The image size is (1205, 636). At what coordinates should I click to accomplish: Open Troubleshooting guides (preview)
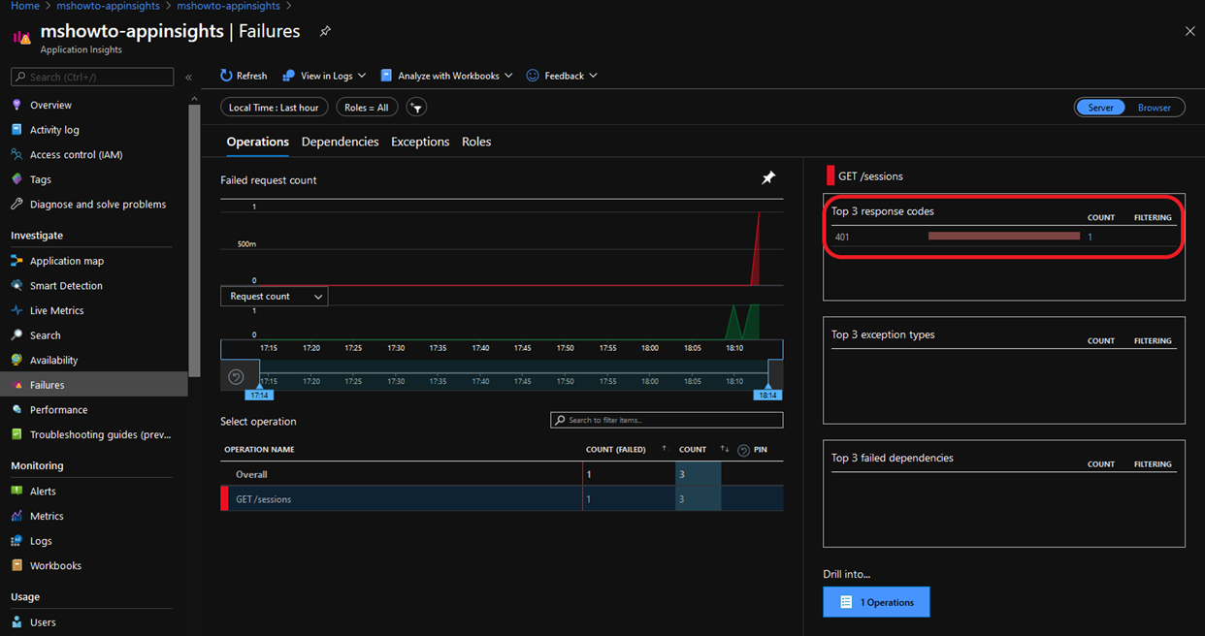pyautogui.click(x=100, y=435)
